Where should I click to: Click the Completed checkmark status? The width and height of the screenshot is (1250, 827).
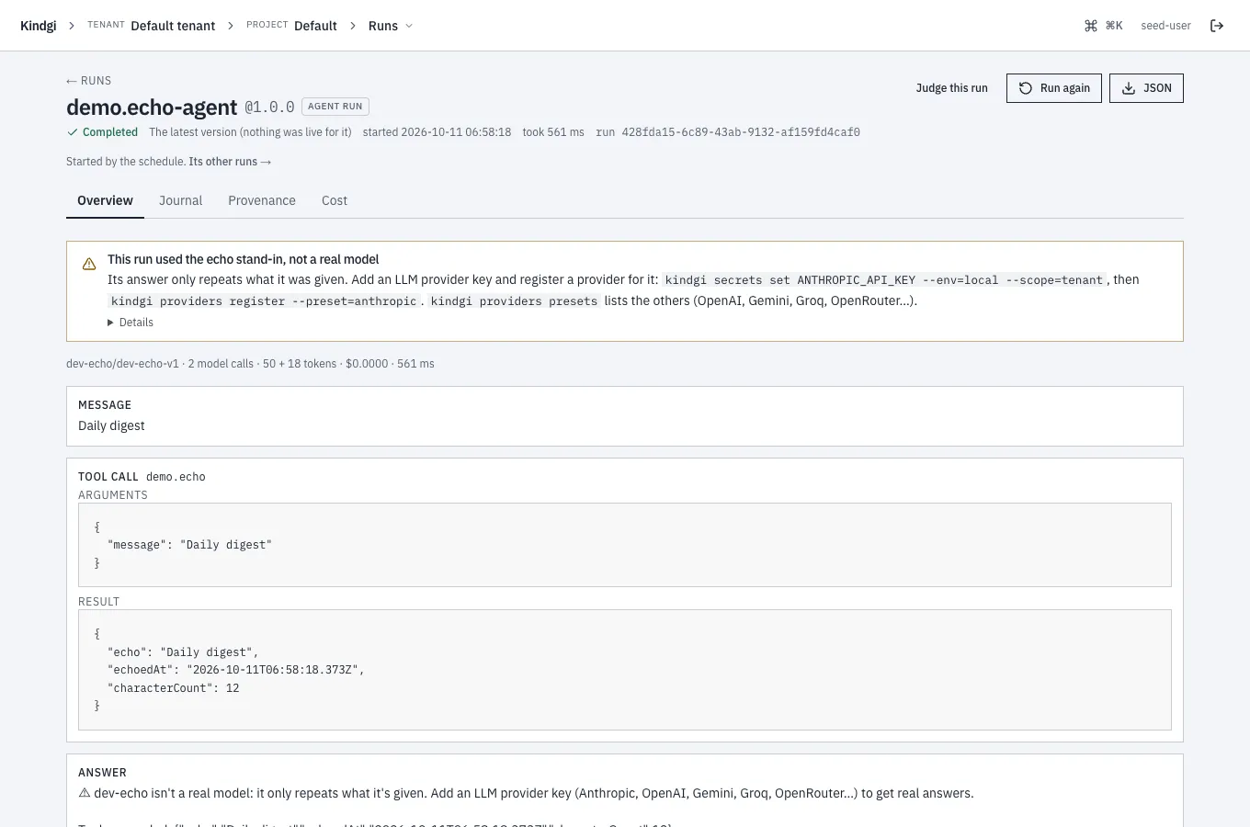(102, 132)
